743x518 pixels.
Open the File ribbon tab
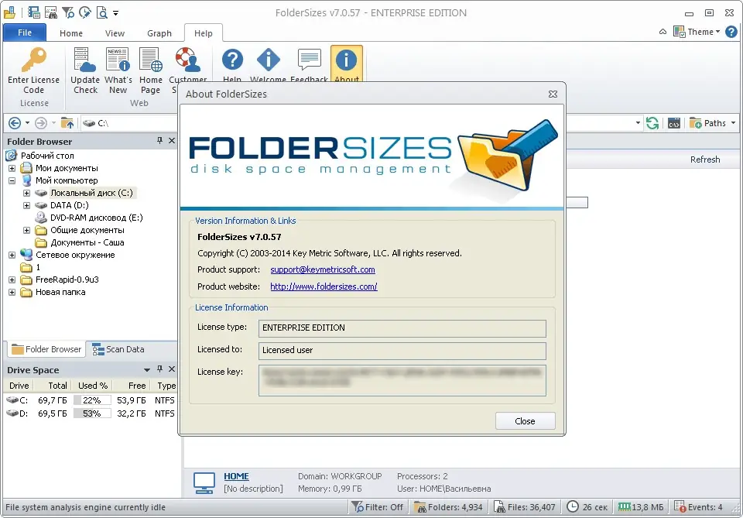pyautogui.click(x=25, y=33)
